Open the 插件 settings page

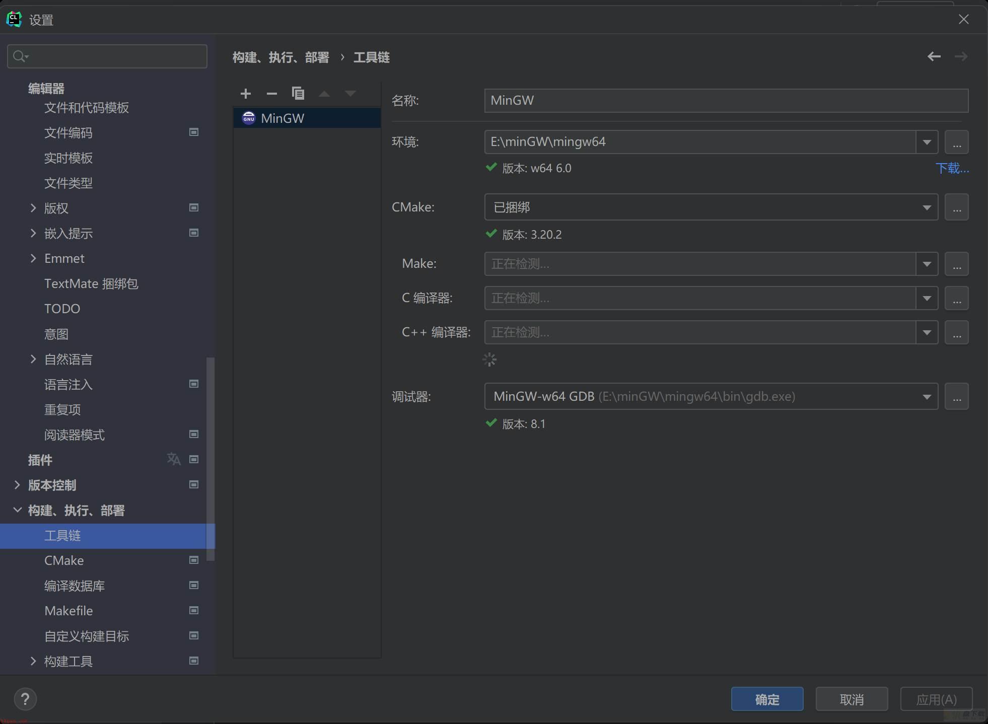tap(40, 460)
